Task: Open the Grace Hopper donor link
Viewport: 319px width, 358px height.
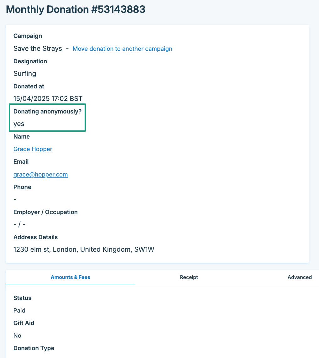Action: coord(33,149)
